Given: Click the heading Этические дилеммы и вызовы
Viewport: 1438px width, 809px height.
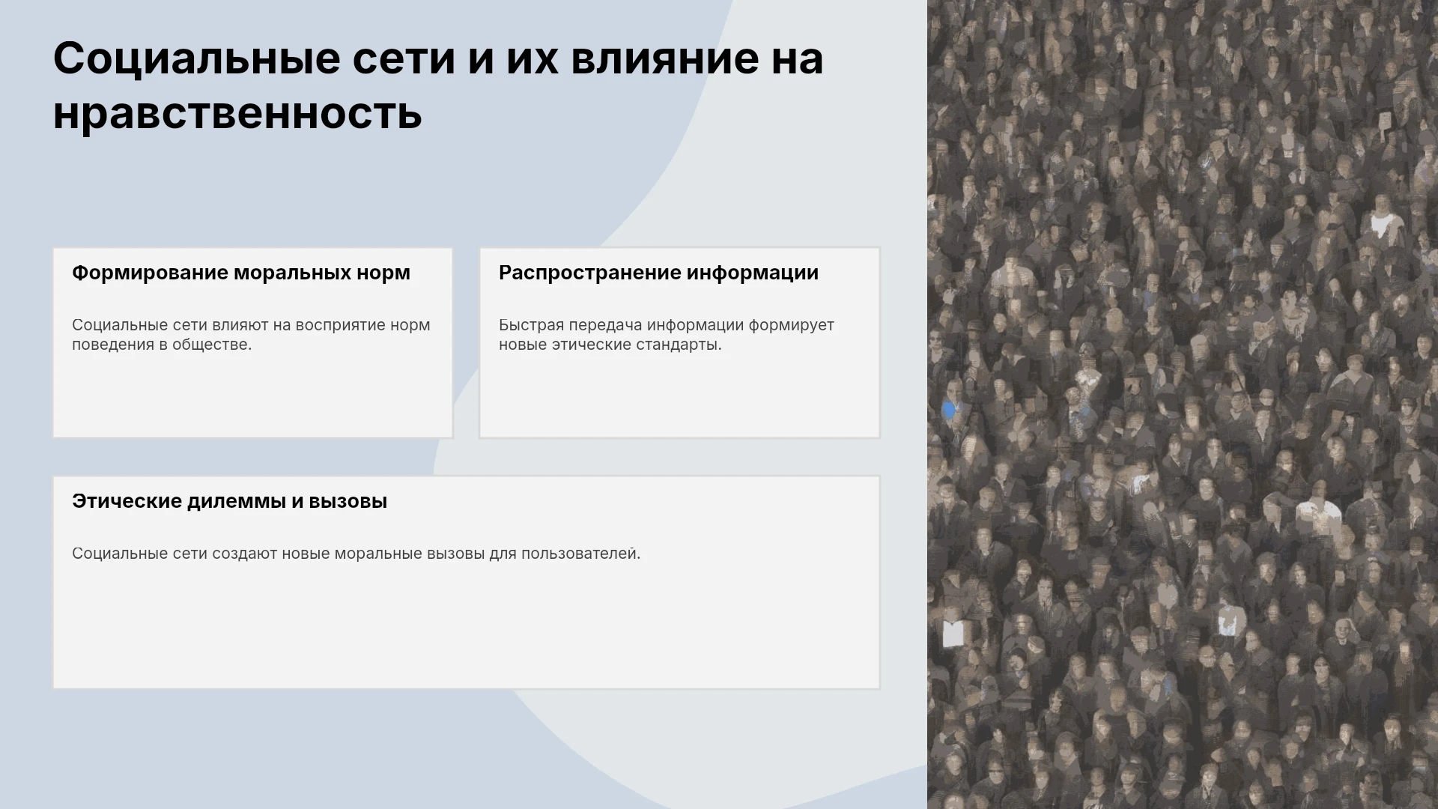Looking at the screenshot, I should pos(229,501).
